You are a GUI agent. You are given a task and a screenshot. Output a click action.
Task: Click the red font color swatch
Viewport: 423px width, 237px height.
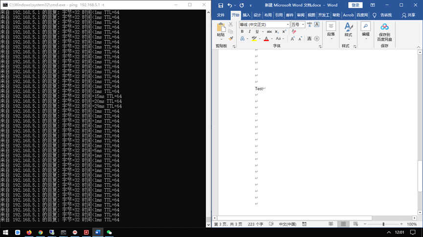pyautogui.click(x=266, y=39)
